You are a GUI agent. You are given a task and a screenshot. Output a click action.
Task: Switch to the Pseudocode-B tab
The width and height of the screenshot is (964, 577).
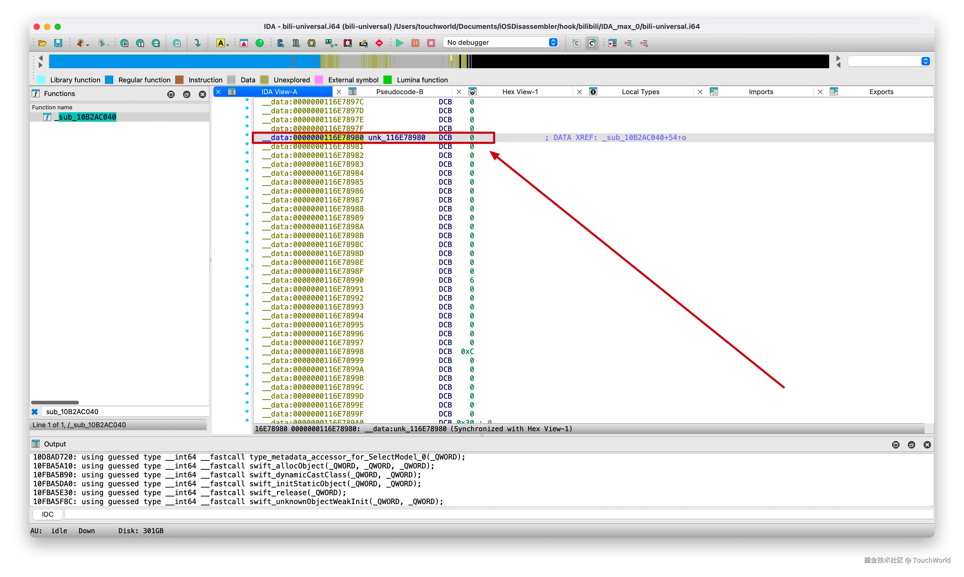point(400,92)
